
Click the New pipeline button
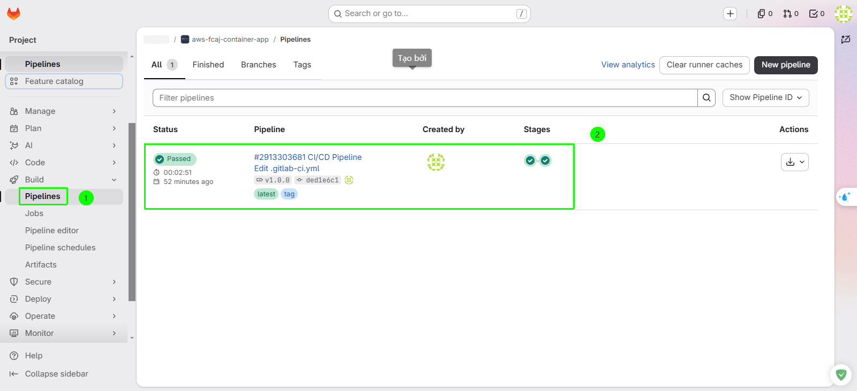coord(786,65)
